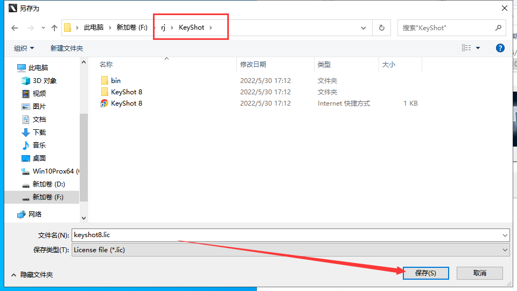Select 新加卷 (F:) in the breadcrumb

(132, 27)
